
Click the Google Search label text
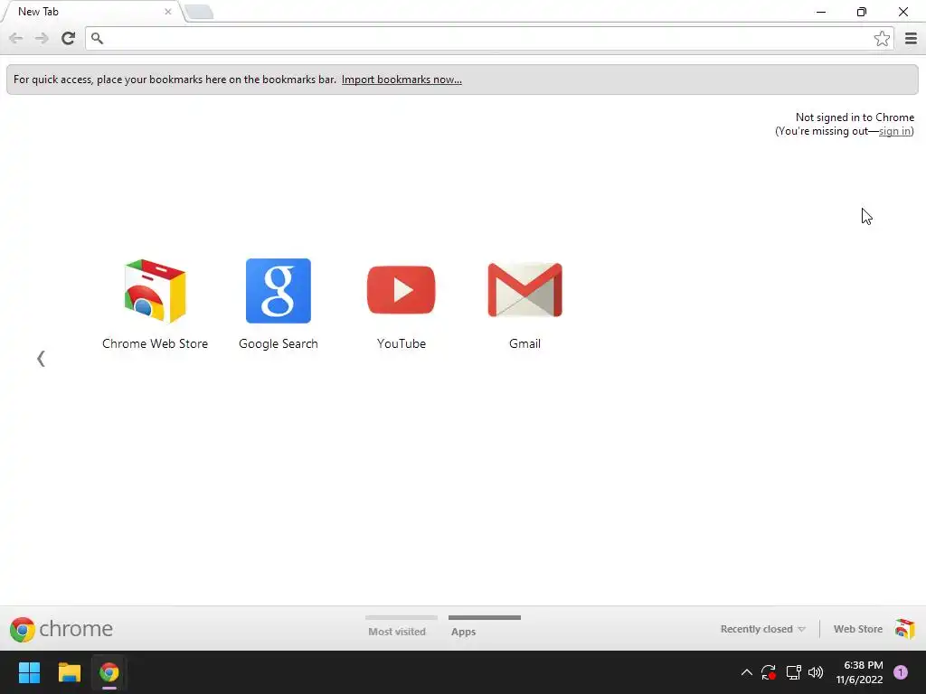click(x=279, y=344)
